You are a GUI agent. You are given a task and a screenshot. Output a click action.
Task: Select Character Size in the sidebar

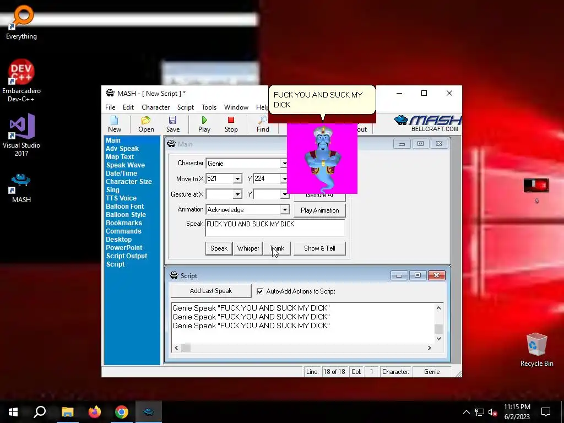coord(129,182)
